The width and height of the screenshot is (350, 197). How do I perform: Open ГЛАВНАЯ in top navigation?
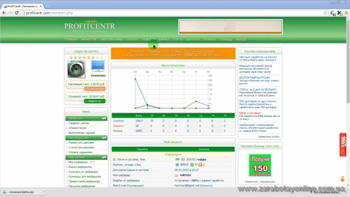[x=71, y=39]
